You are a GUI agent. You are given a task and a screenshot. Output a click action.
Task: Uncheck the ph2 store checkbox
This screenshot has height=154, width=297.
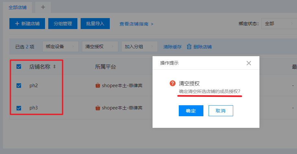click(x=19, y=86)
